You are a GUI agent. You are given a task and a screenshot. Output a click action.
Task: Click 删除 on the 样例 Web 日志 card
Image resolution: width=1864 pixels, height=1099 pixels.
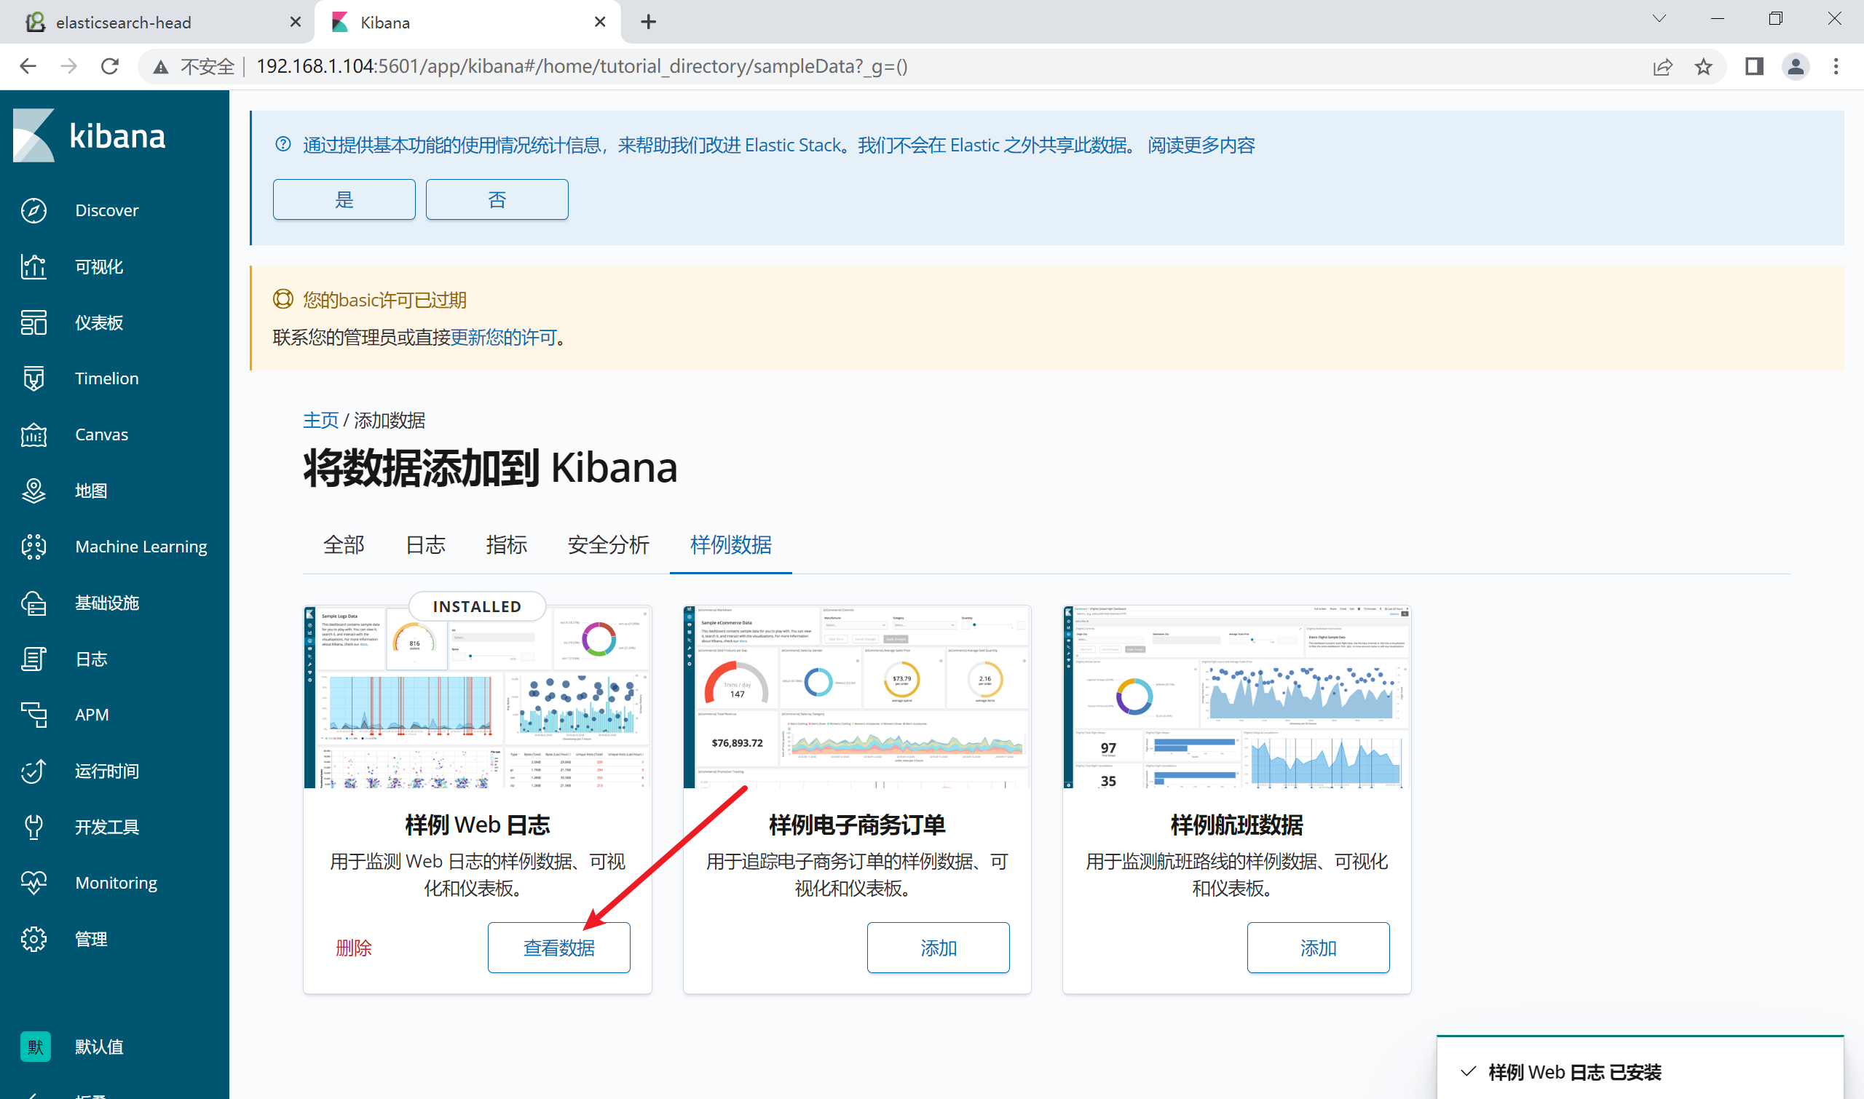click(x=353, y=948)
